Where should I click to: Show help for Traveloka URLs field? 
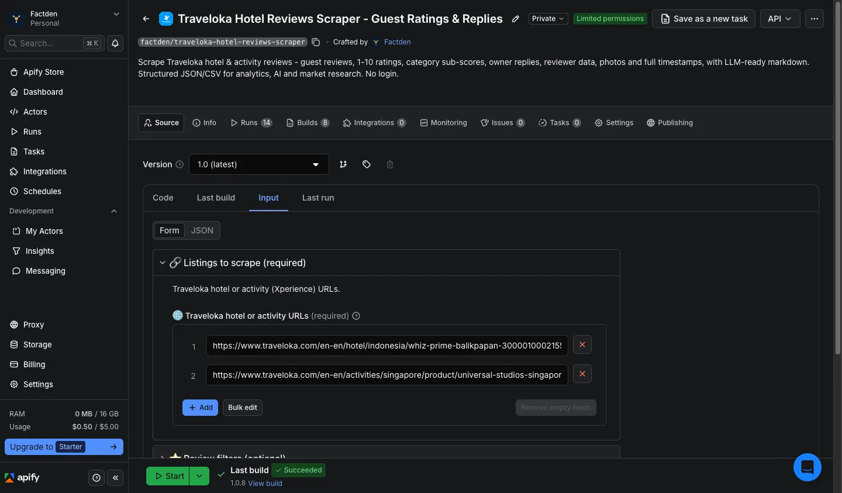[x=356, y=316]
